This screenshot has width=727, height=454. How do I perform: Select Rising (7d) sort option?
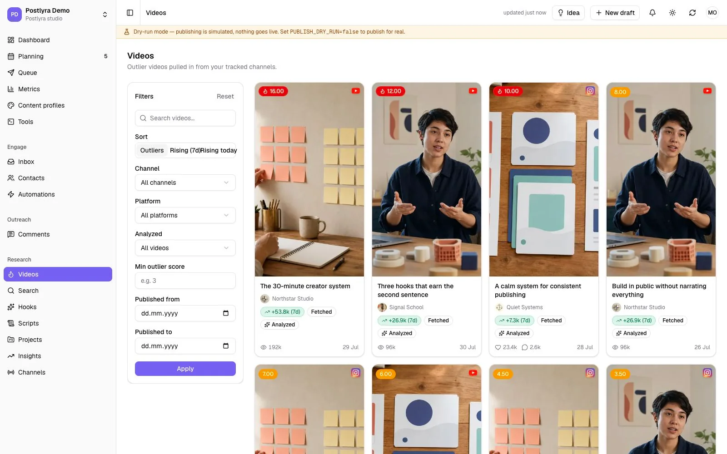(185, 150)
